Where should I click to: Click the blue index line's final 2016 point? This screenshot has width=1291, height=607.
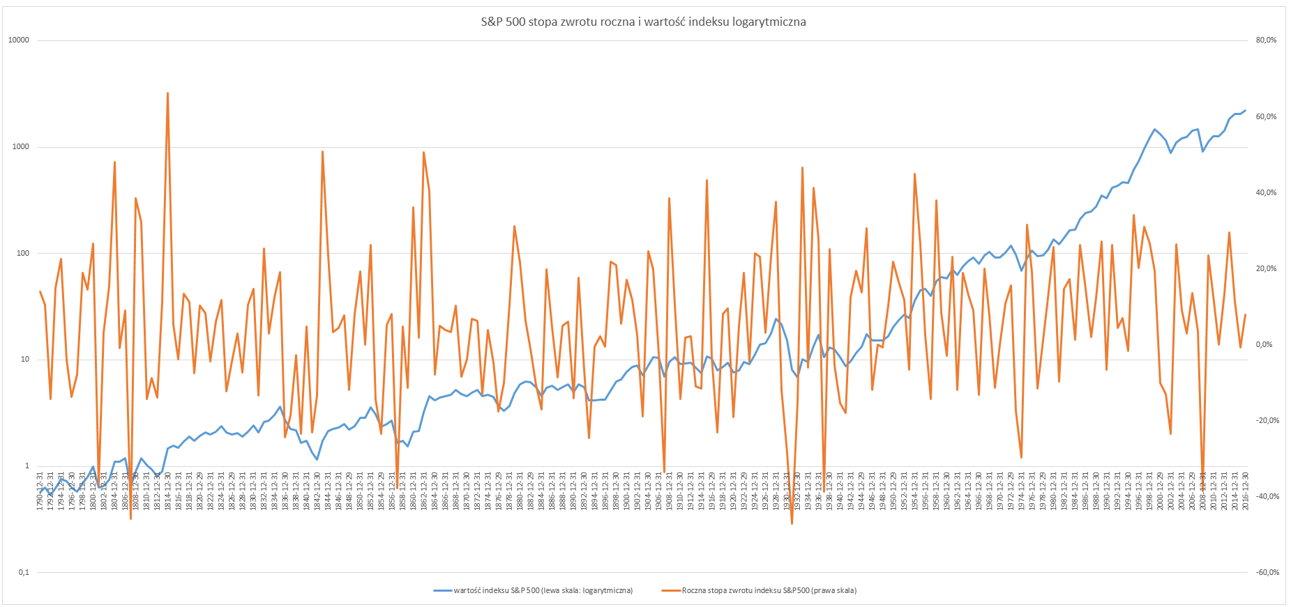click(1246, 110)
